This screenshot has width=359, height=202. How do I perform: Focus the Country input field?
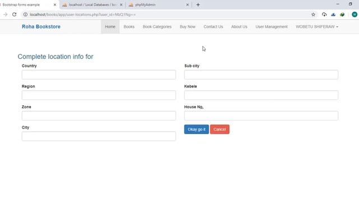99,75
